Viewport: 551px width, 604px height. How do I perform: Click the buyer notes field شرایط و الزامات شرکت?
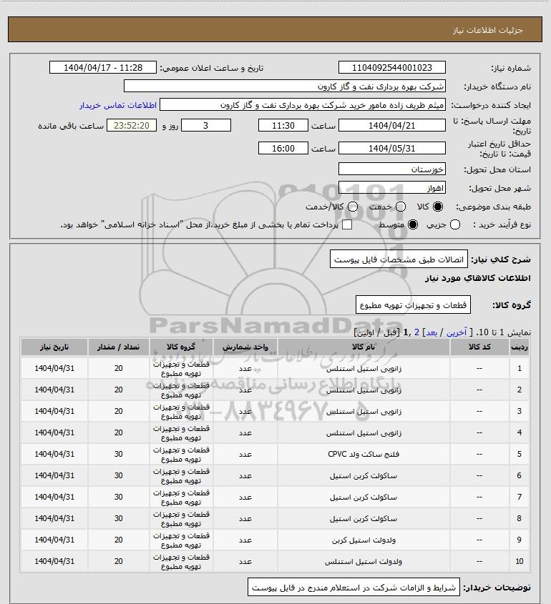[x=353, y=587]
